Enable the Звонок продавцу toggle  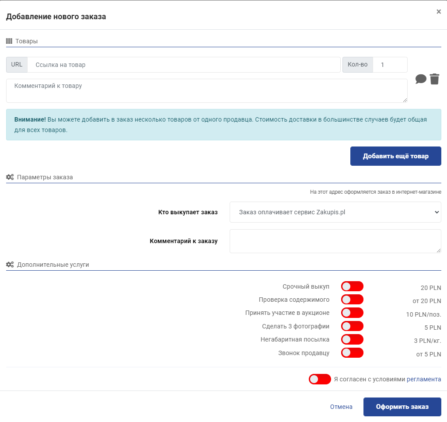point(352,352)
